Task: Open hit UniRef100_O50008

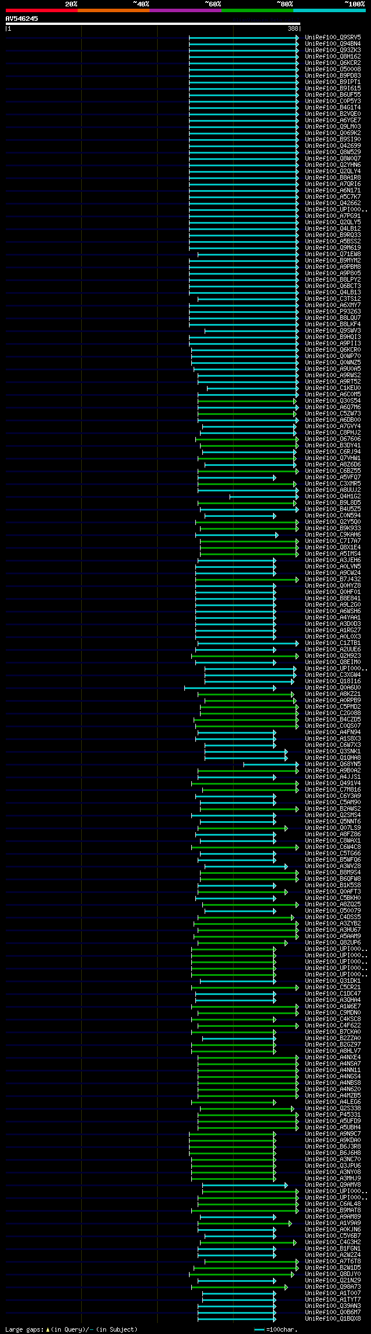Action: pos(333,69)
